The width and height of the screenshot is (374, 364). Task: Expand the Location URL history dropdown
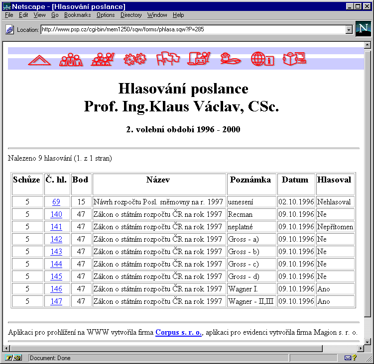[x=349, y=30]
